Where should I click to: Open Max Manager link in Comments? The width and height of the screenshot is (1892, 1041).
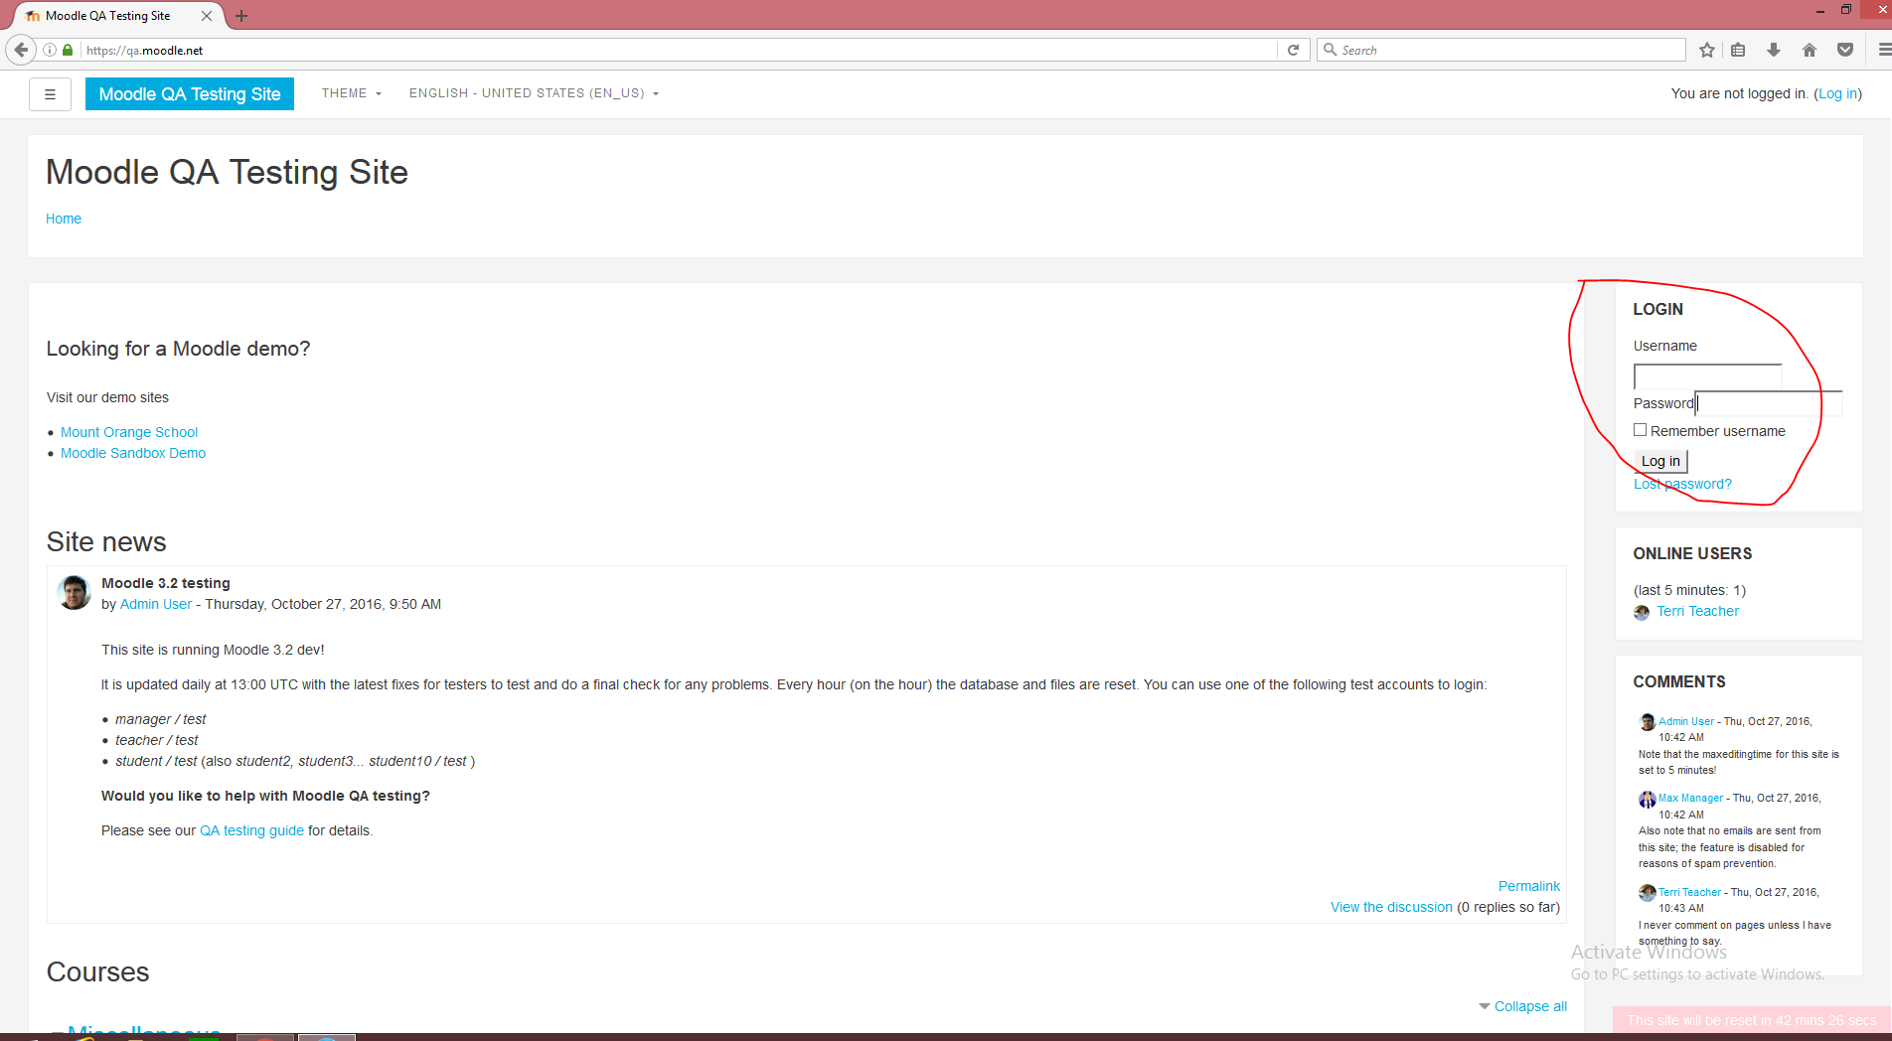(1690, 798)
